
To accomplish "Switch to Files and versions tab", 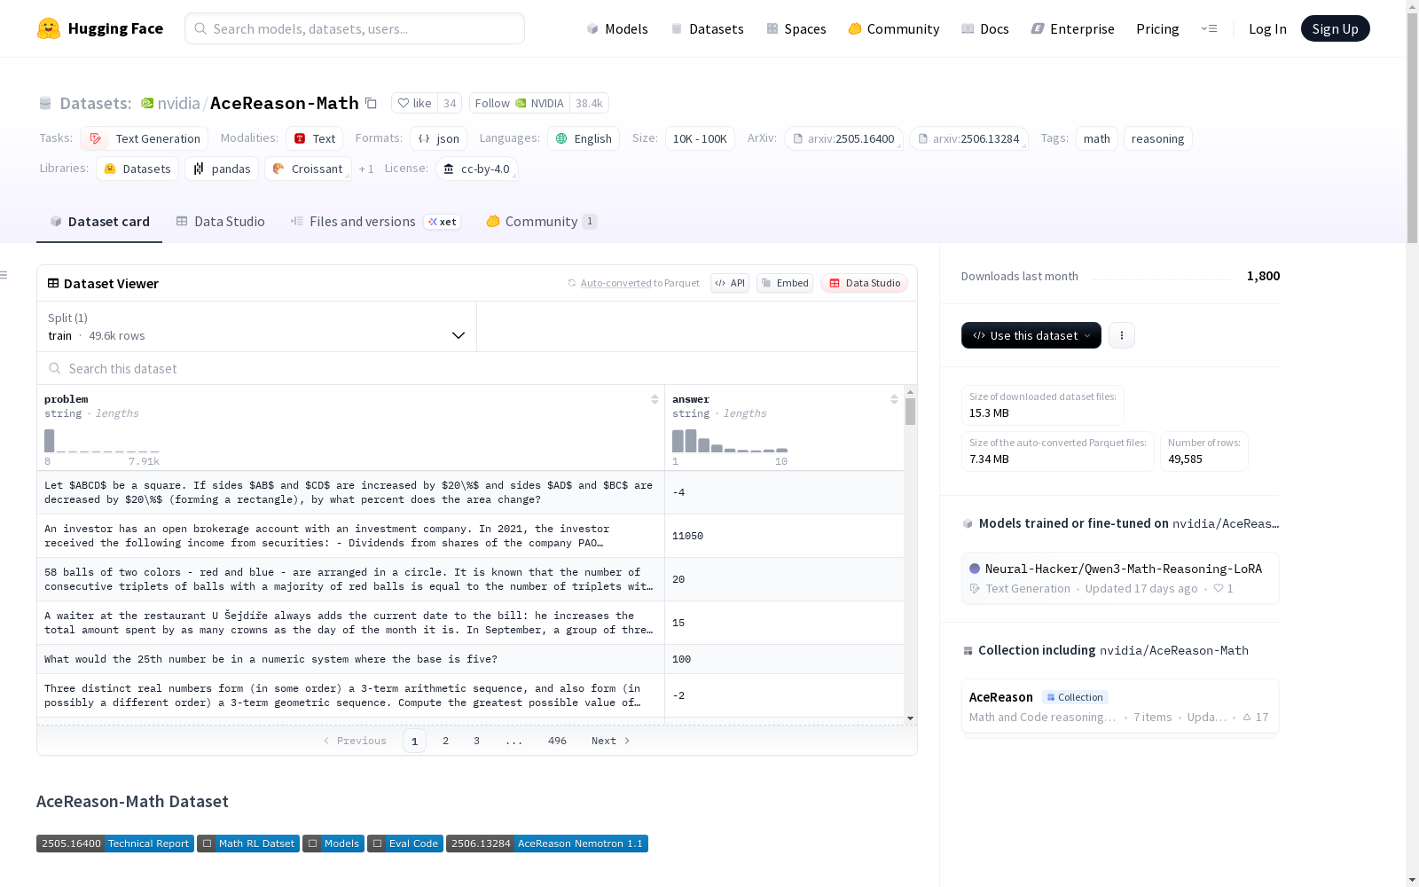I will [375, 222].
